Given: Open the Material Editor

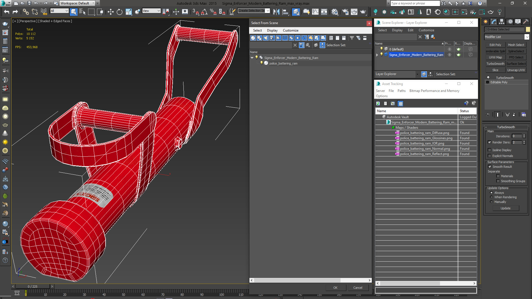Looking at the screenshot, I should pyautogui.click(x=335, y=12).
